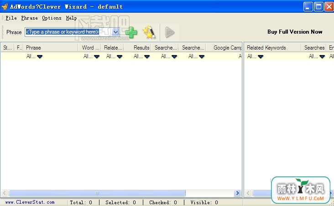334x206 pixels.
Task: Close the AdWords Clever Wizard window
Action: pyautogui.click(x=329, y=7)
